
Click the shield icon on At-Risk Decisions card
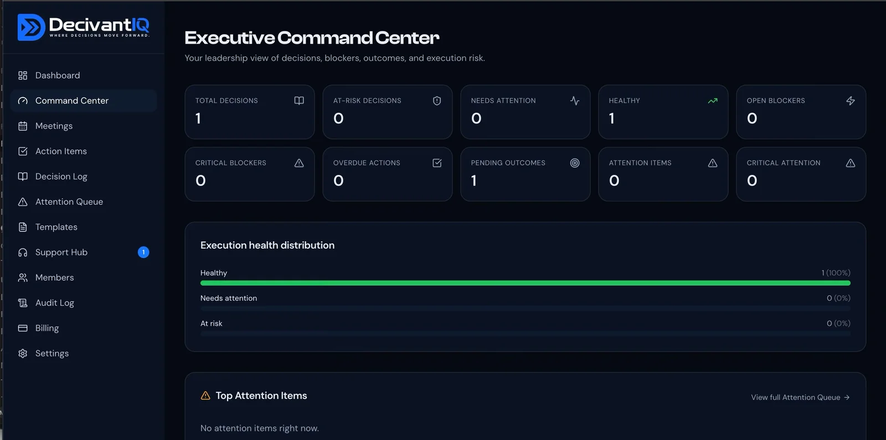click(437, 101)
